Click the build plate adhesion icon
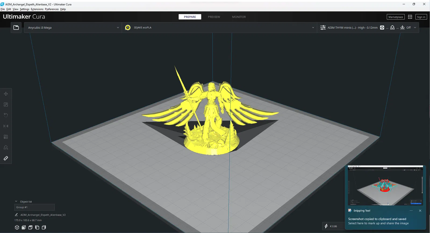 (402, 27)
